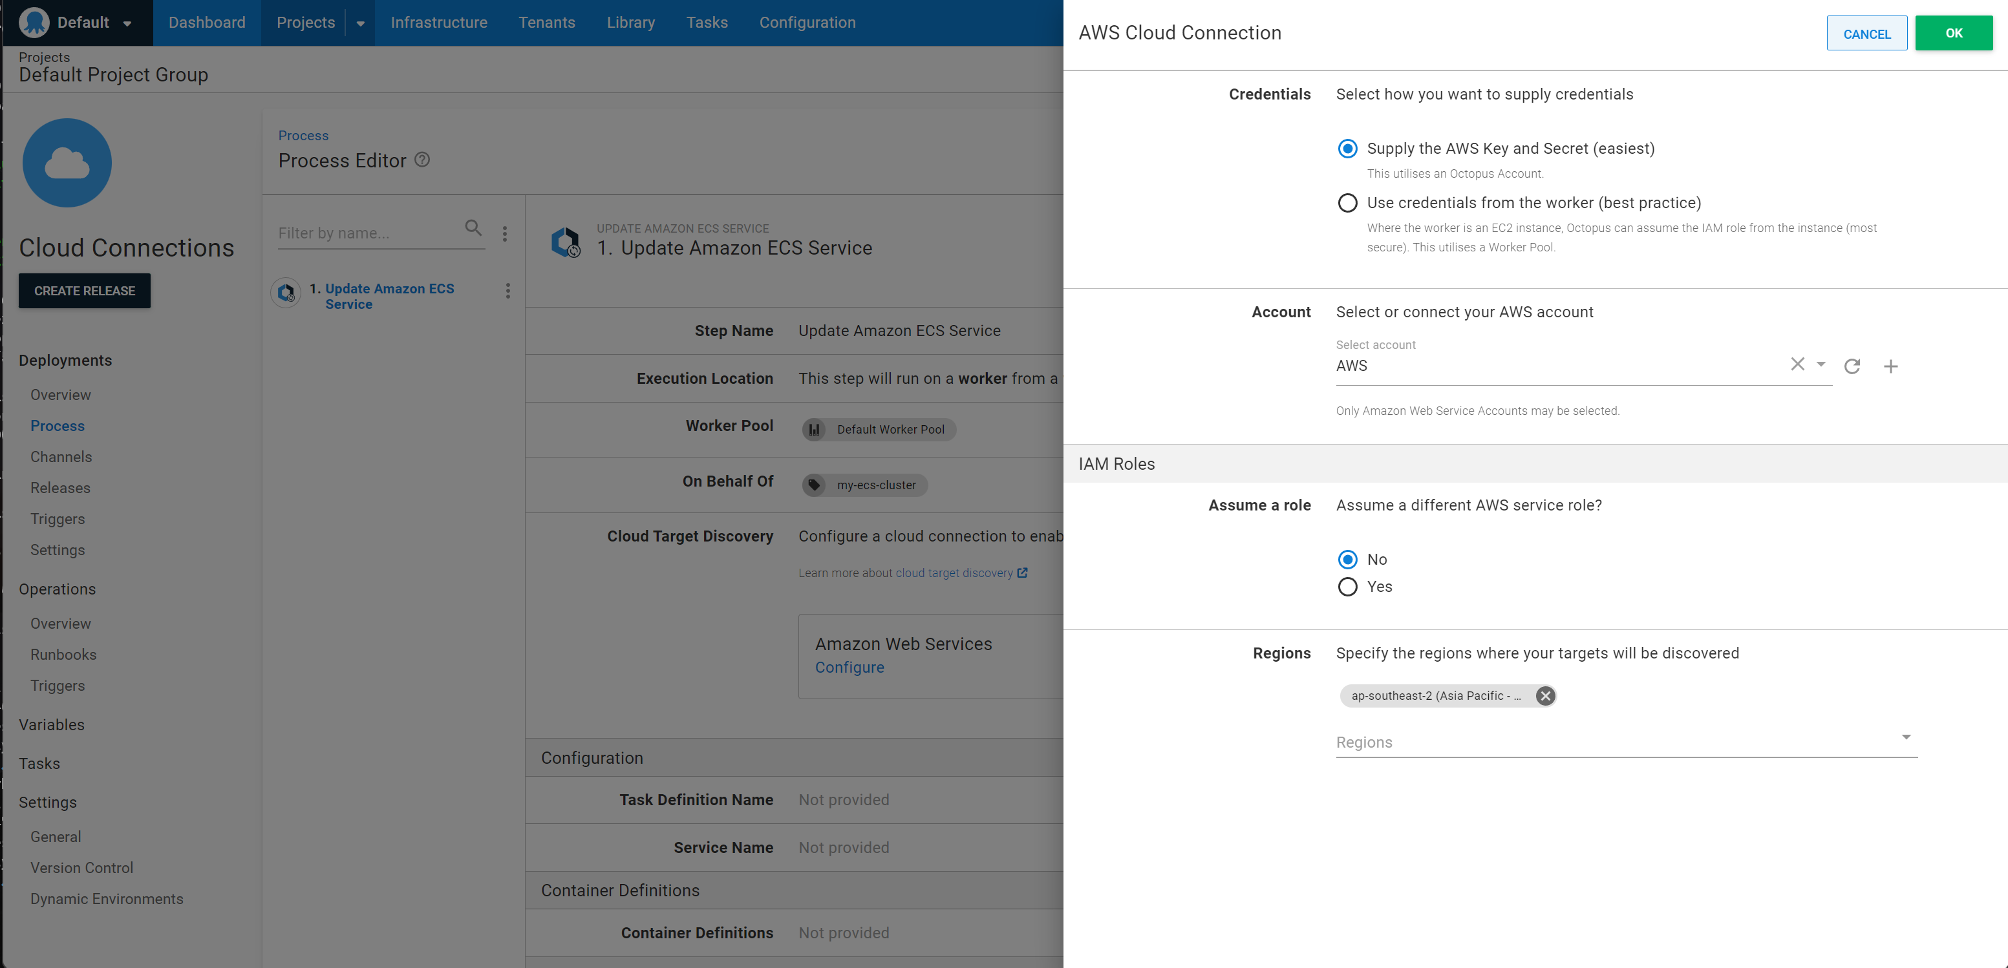Click the large ECS icon in the step header
The height and width of the screenshot is (968, 2008).
[x=565, y=242]
